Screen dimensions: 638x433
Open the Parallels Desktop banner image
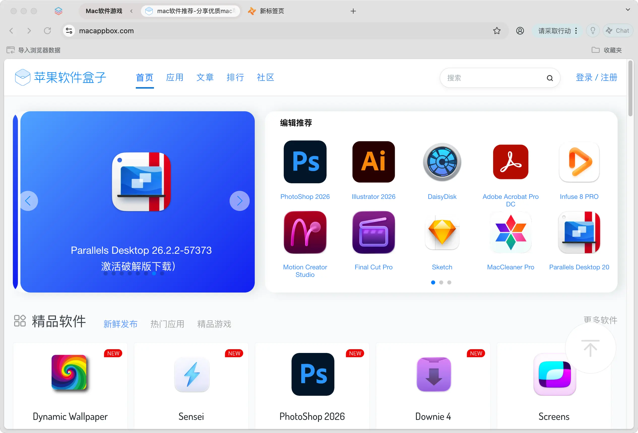coord(141,182)
